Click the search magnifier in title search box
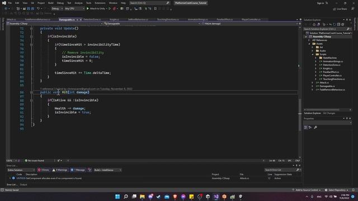Viewport: 358px width, 201px height. 168,3
